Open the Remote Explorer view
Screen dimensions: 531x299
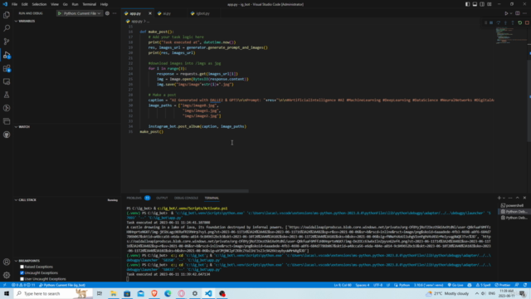coord(7,81)
